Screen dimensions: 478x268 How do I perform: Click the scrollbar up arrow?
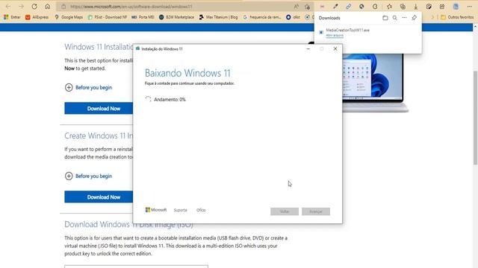[x=475, y=27]
